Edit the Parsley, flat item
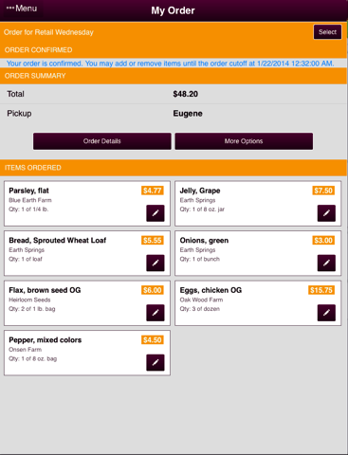The image size is (348, 455). click(x=156, y=213)
